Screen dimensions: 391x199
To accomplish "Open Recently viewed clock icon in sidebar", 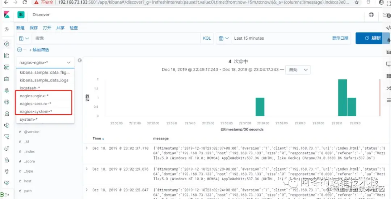I will click(7, 29).
